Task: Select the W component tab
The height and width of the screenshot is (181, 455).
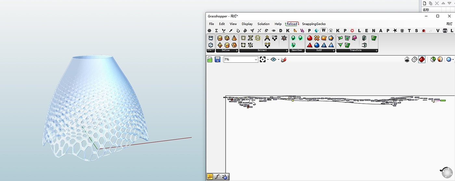Action: tap(323, 31)
